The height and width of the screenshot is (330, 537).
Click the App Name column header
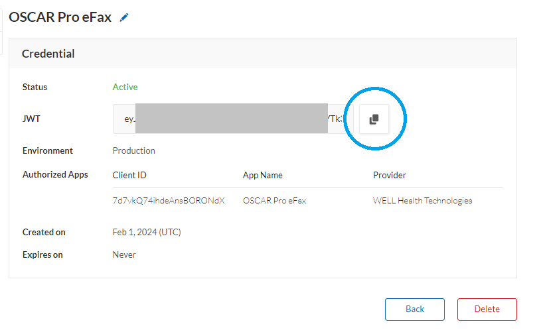(x=263, y=176)
